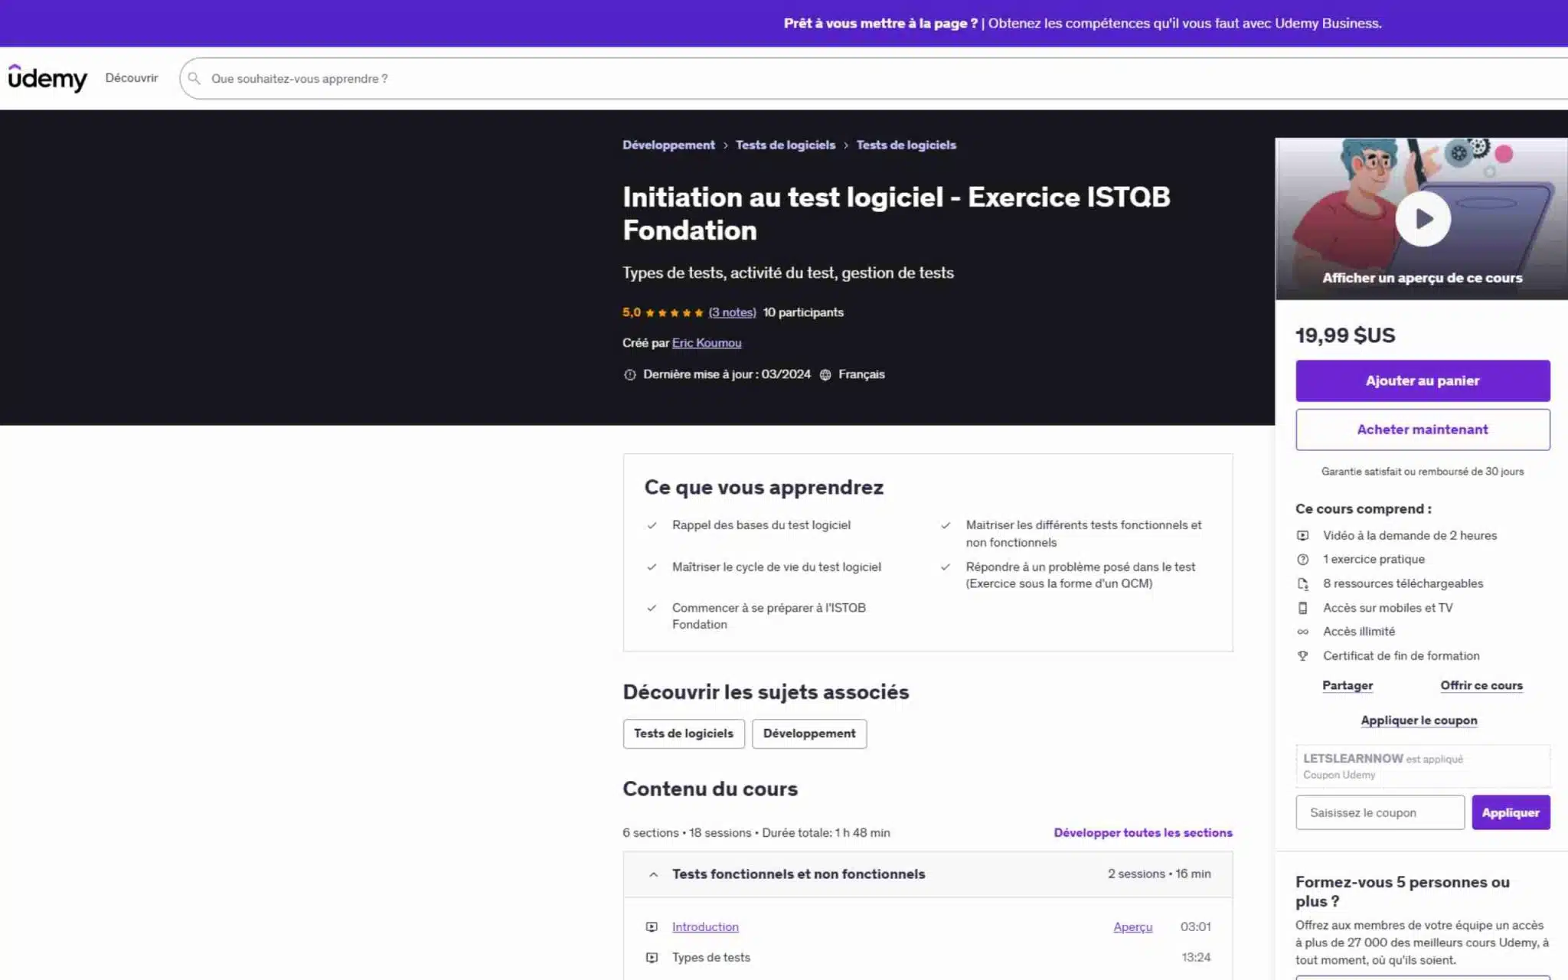Click Offrir ce cours link
Screen dimensions: 1568x980
tap(1481, 685)
